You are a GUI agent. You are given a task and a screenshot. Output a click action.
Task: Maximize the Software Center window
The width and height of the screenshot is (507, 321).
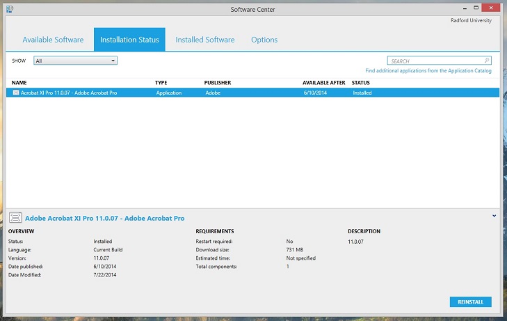[x=476, y=8]
